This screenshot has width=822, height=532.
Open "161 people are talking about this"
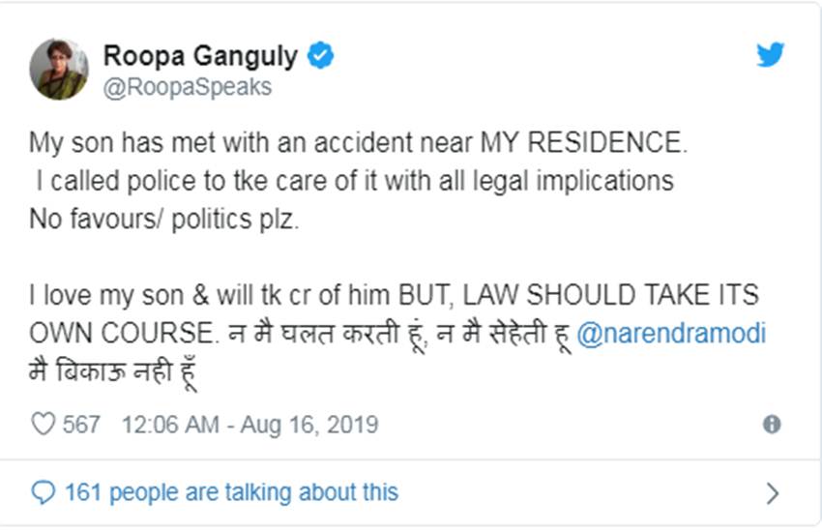coord(231,492)
